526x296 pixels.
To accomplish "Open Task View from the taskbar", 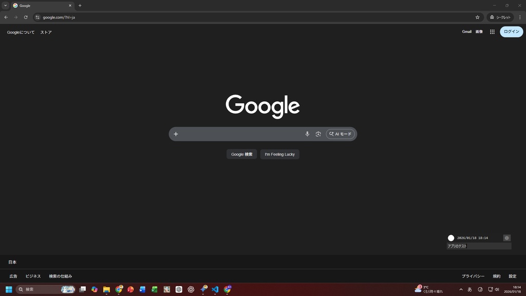I will [x=83, y=289].
